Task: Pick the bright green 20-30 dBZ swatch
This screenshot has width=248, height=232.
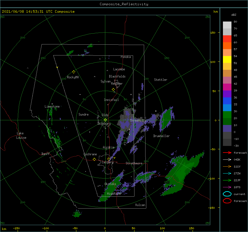Action: point(227,115)
